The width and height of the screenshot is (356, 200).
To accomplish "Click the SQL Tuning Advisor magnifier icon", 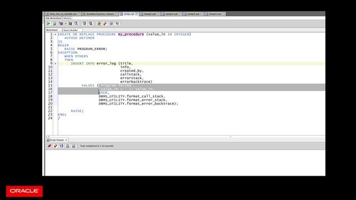I will [76, 23].
